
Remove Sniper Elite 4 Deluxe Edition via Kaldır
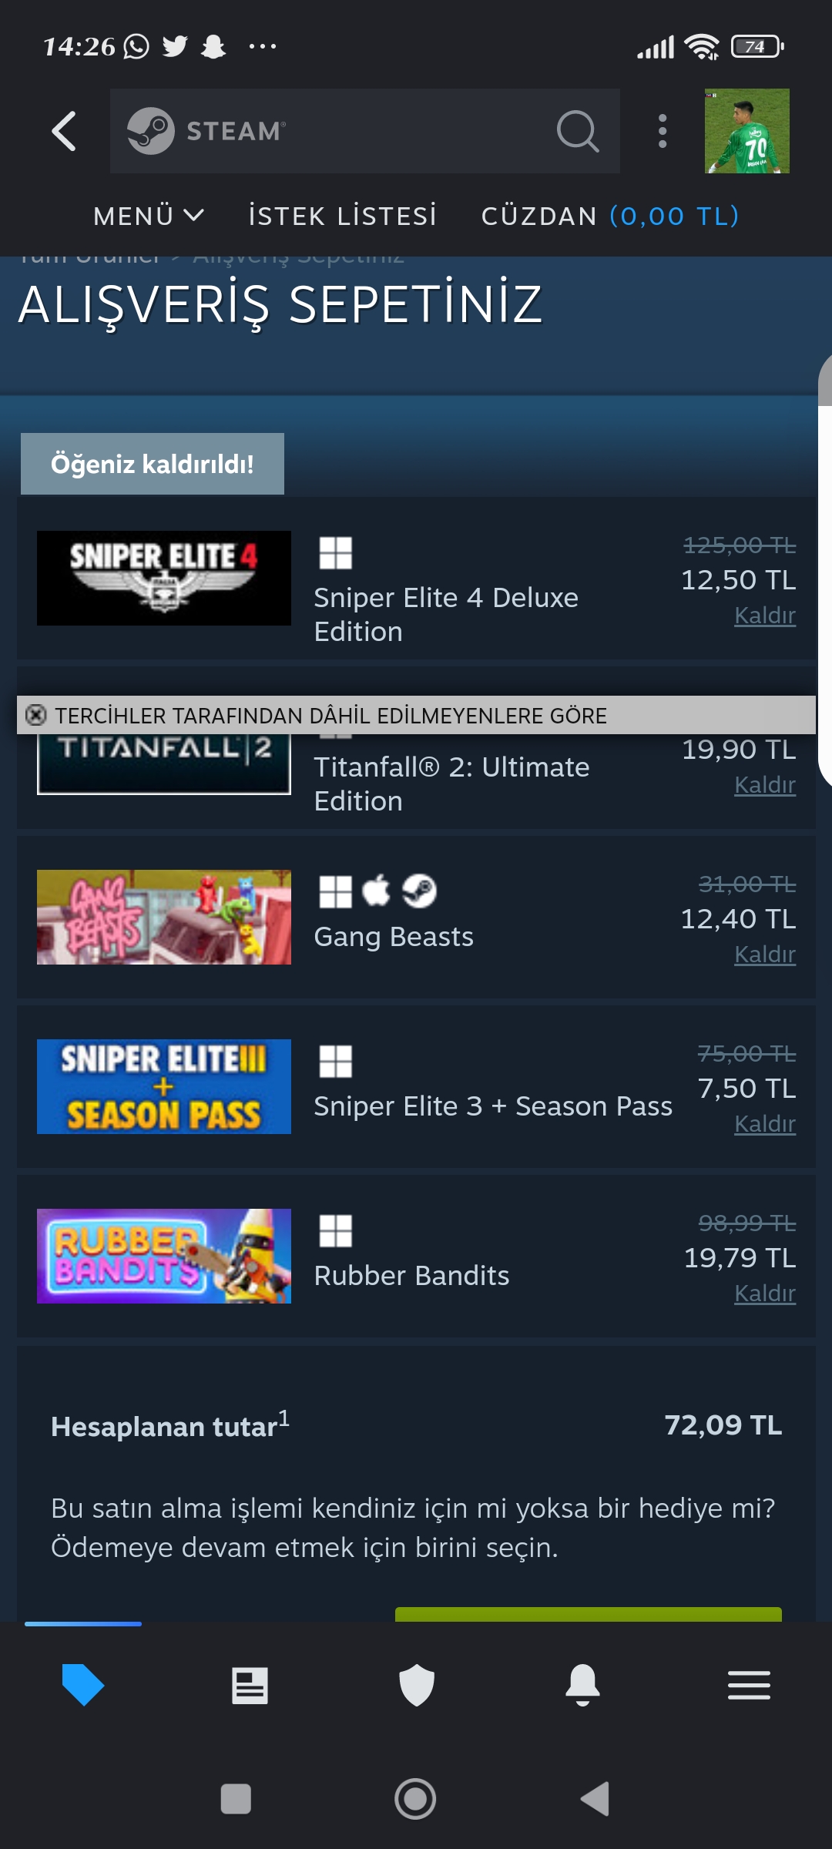[764, 616]
